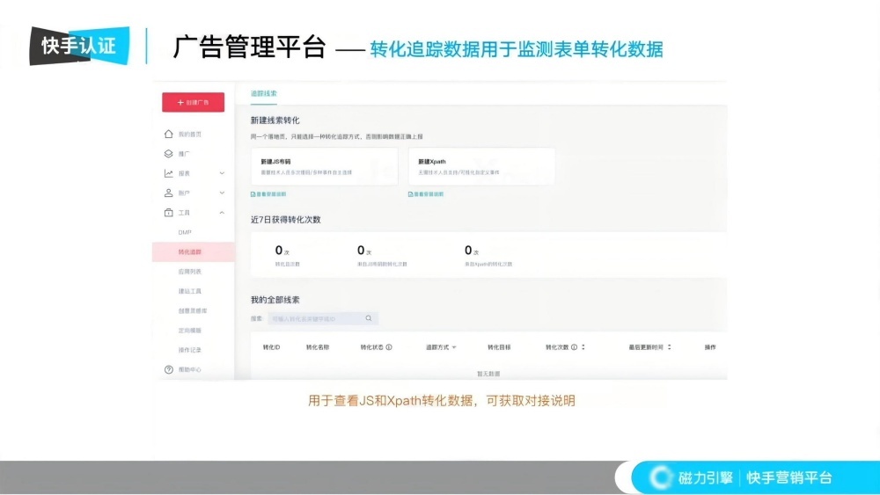Collapse the 工具 menu chevron
This screenshot has height=495, width=880.
coord(222,213)
